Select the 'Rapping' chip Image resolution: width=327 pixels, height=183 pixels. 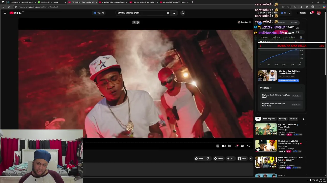click(283, 119)
